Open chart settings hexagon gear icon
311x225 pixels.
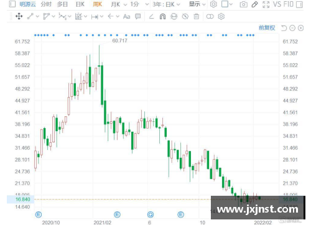213,4
